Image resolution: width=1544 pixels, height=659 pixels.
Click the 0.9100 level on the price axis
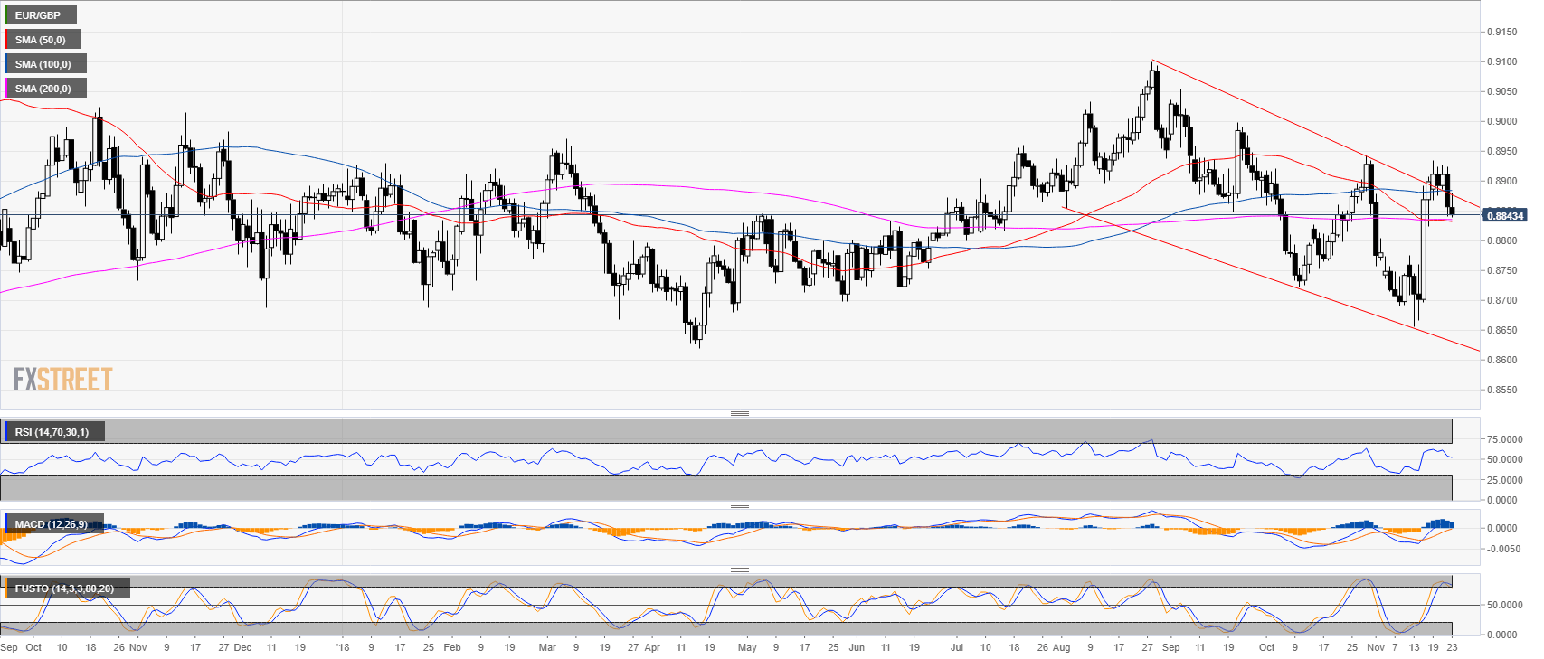tap(1503, 61)
